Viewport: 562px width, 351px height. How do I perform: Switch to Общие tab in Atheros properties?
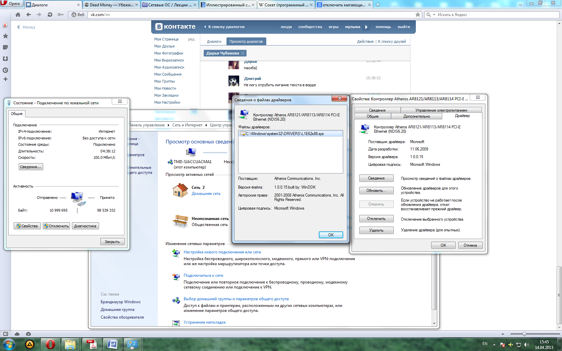pos(373,116)
